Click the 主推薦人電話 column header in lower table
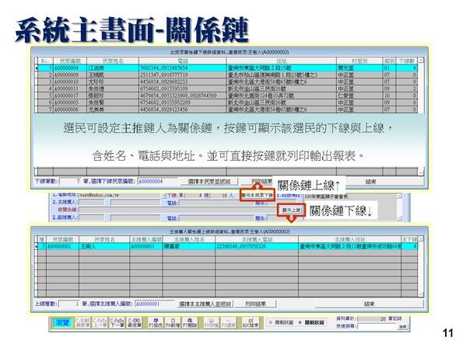The width and height of the screenshot is (459, 344). tap(257, 239)
